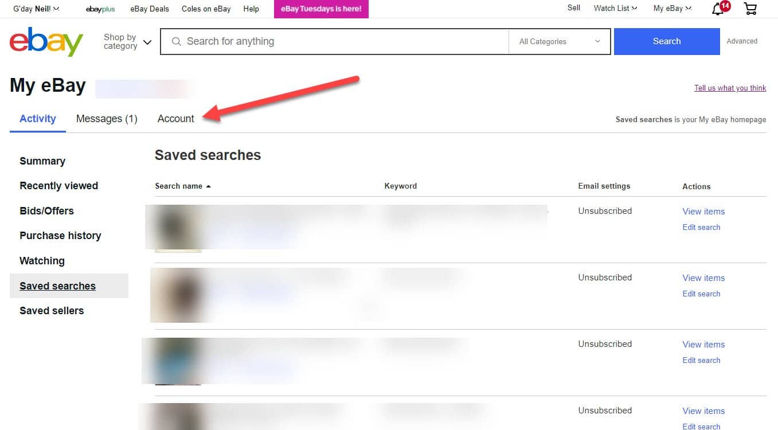Expand the My eBay header dropdown
Image resolution: width=778 pixels, height=430 pixels.
[672, 8]
